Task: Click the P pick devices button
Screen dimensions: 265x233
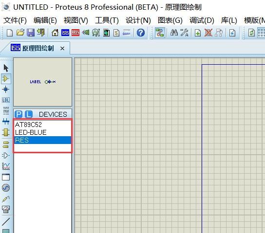Action: click(x=19, y=114)
